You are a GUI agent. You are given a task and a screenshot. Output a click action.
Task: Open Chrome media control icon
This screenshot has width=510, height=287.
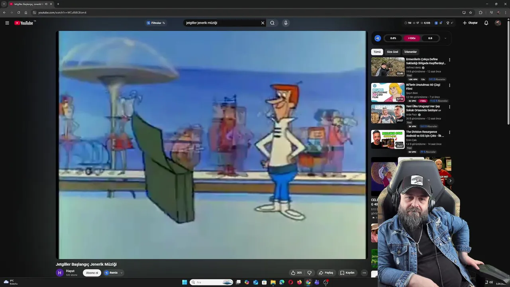tap(491, 12)
